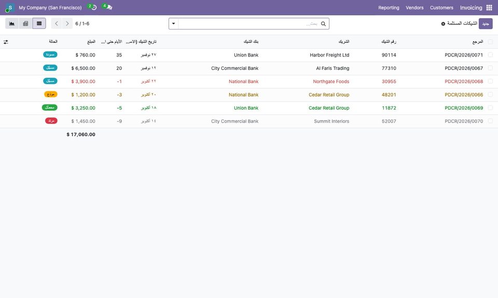Open the apps grid menu icon
Screen dimensions: 498x298
point(489,8)
